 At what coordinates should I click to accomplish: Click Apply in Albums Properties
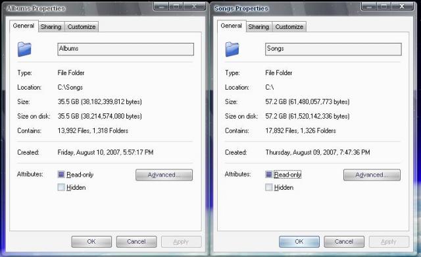pos(182,242)
